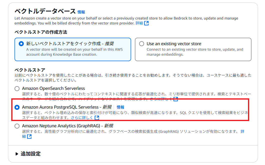Click external link icon beside Aurora さらに詳しく

(97, 118)
